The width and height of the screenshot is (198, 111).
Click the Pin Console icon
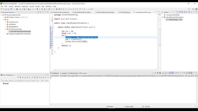[176, 73]
